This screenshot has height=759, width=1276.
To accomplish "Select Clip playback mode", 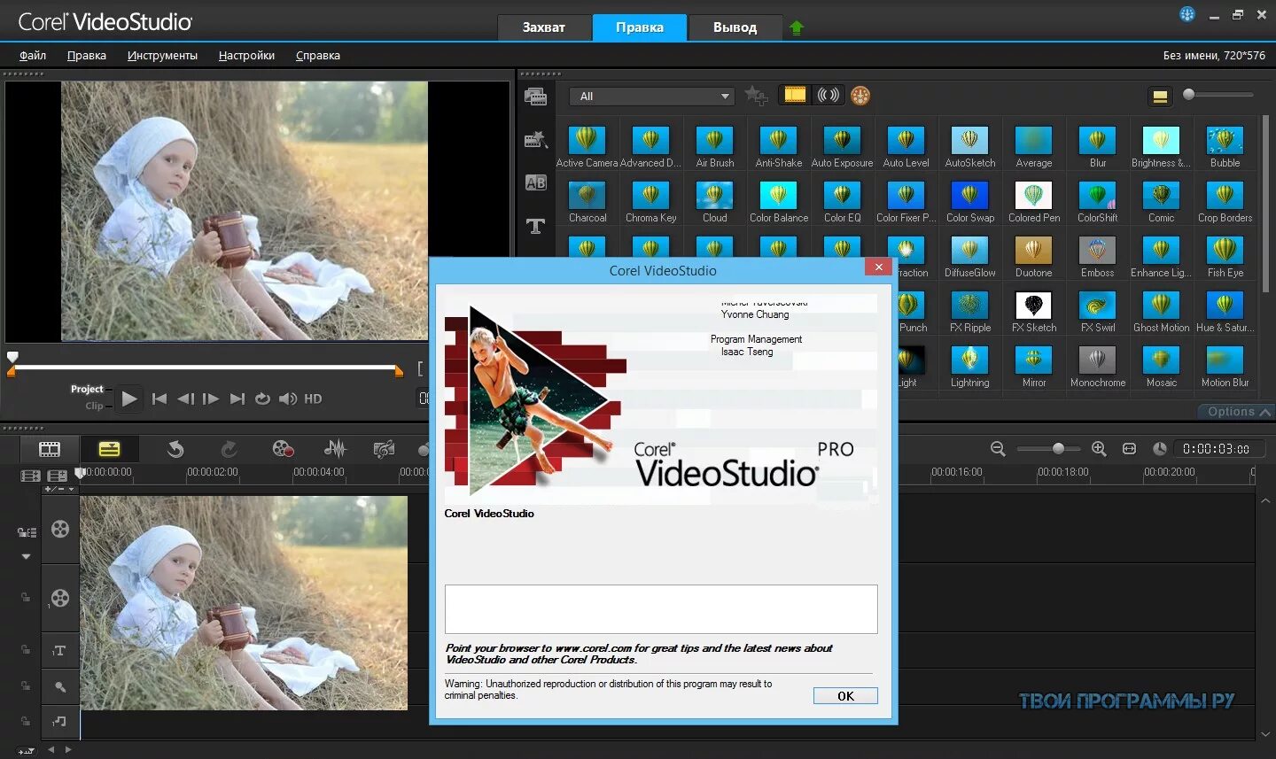I will (94, 406).
